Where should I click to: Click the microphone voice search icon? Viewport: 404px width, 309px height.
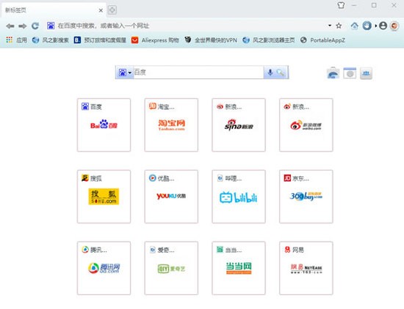[x=270, y=72]
